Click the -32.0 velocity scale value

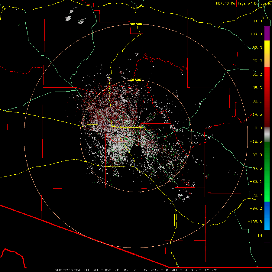coord(256,155)
